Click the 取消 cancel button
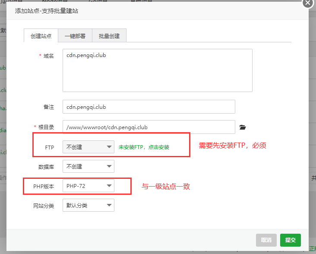 (266, 240)
